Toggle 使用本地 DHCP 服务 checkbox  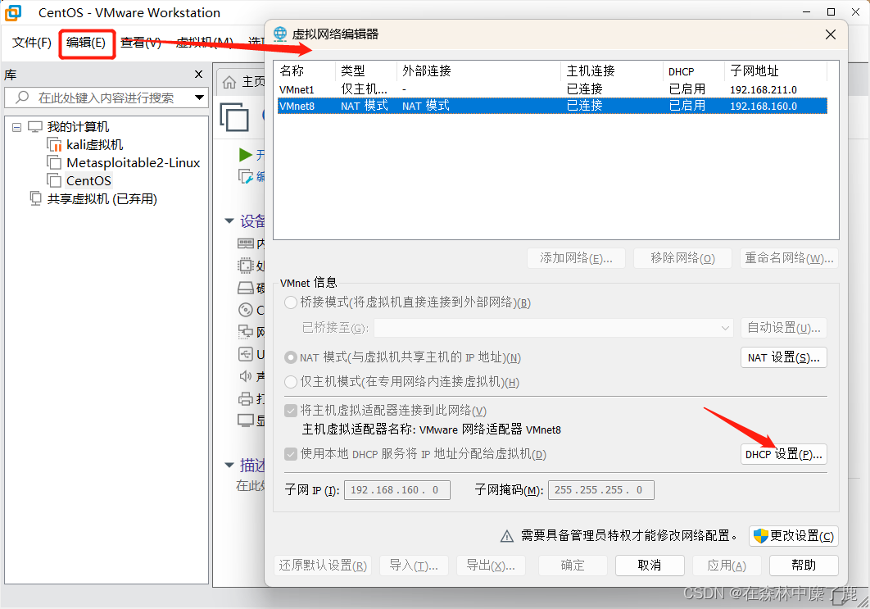coord(291,454)
